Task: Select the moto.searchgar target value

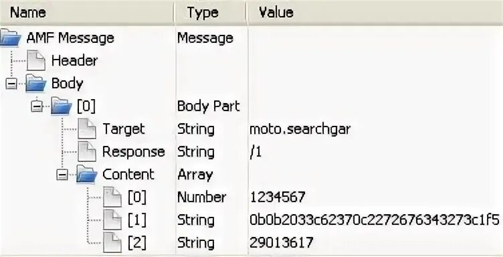Action: (300, 129)
